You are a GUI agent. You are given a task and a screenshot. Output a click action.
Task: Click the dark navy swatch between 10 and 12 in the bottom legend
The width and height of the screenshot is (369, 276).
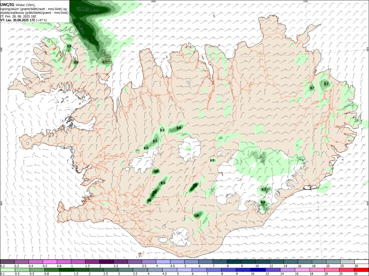pos(258,270)
